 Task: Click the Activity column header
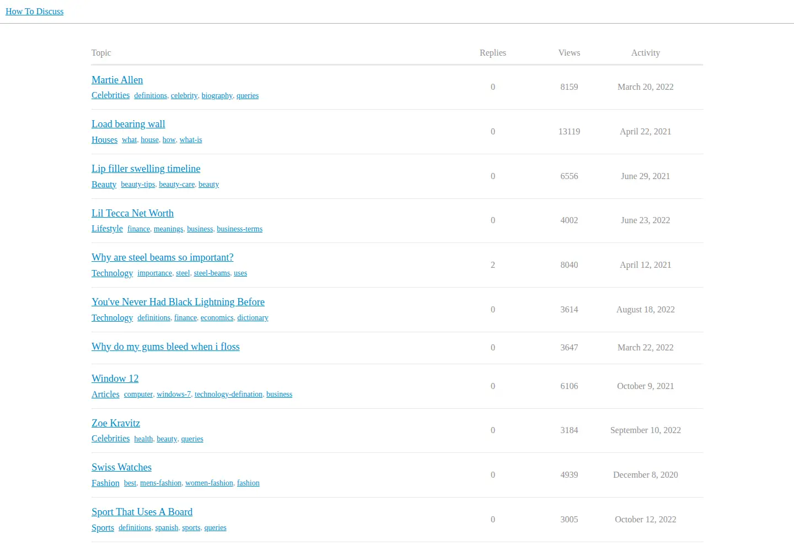click(646, 53)
